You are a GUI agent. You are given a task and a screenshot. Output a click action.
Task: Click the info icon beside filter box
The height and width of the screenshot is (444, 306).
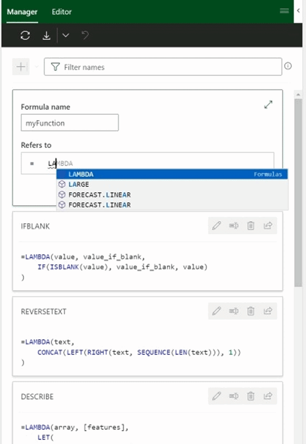288,66
